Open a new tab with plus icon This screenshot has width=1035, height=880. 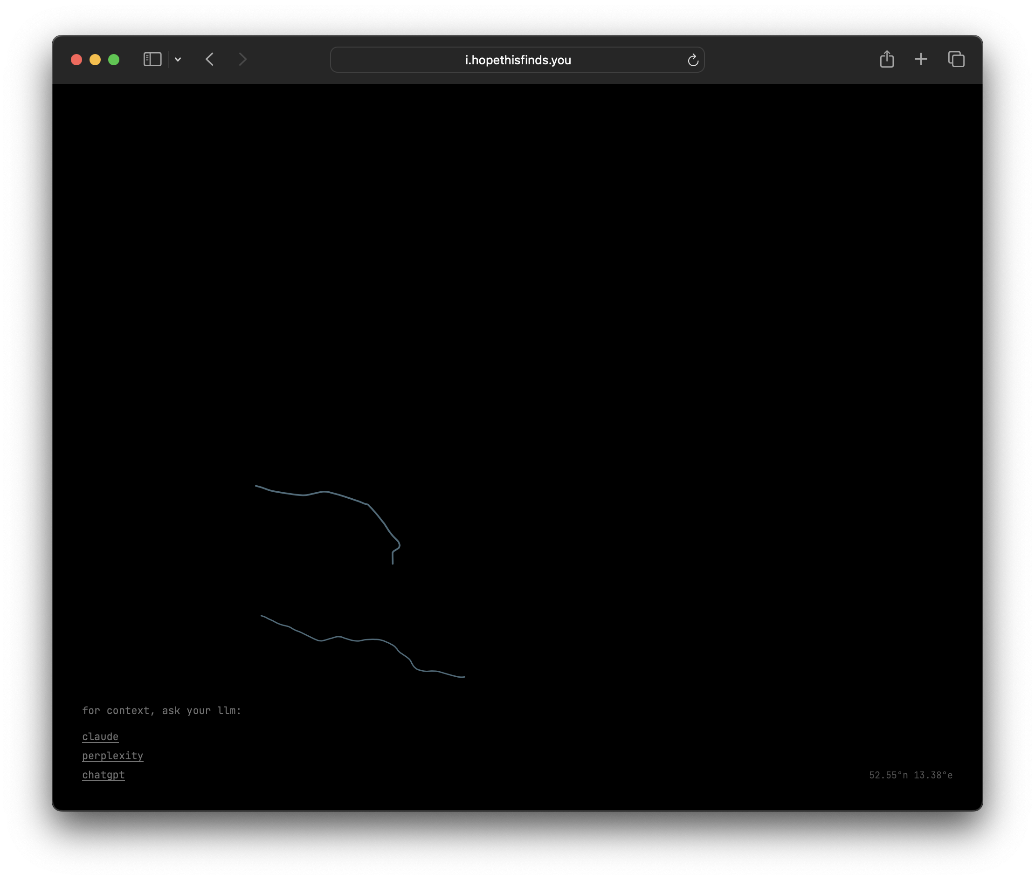(x=921, y=59)
